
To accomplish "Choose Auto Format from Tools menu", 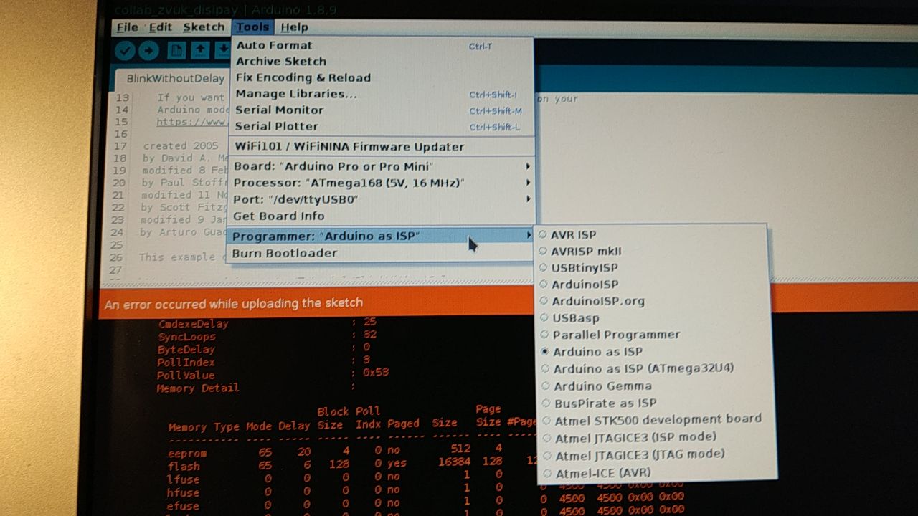I will pyautogui.click(x=381, y=45).
